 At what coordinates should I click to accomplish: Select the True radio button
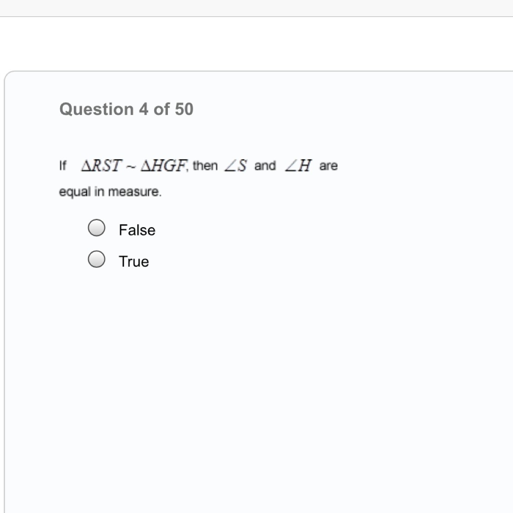[97, 259]
